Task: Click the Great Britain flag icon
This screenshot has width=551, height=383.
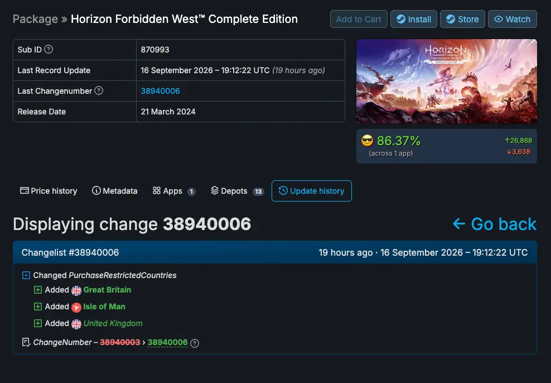Action: 76,290
